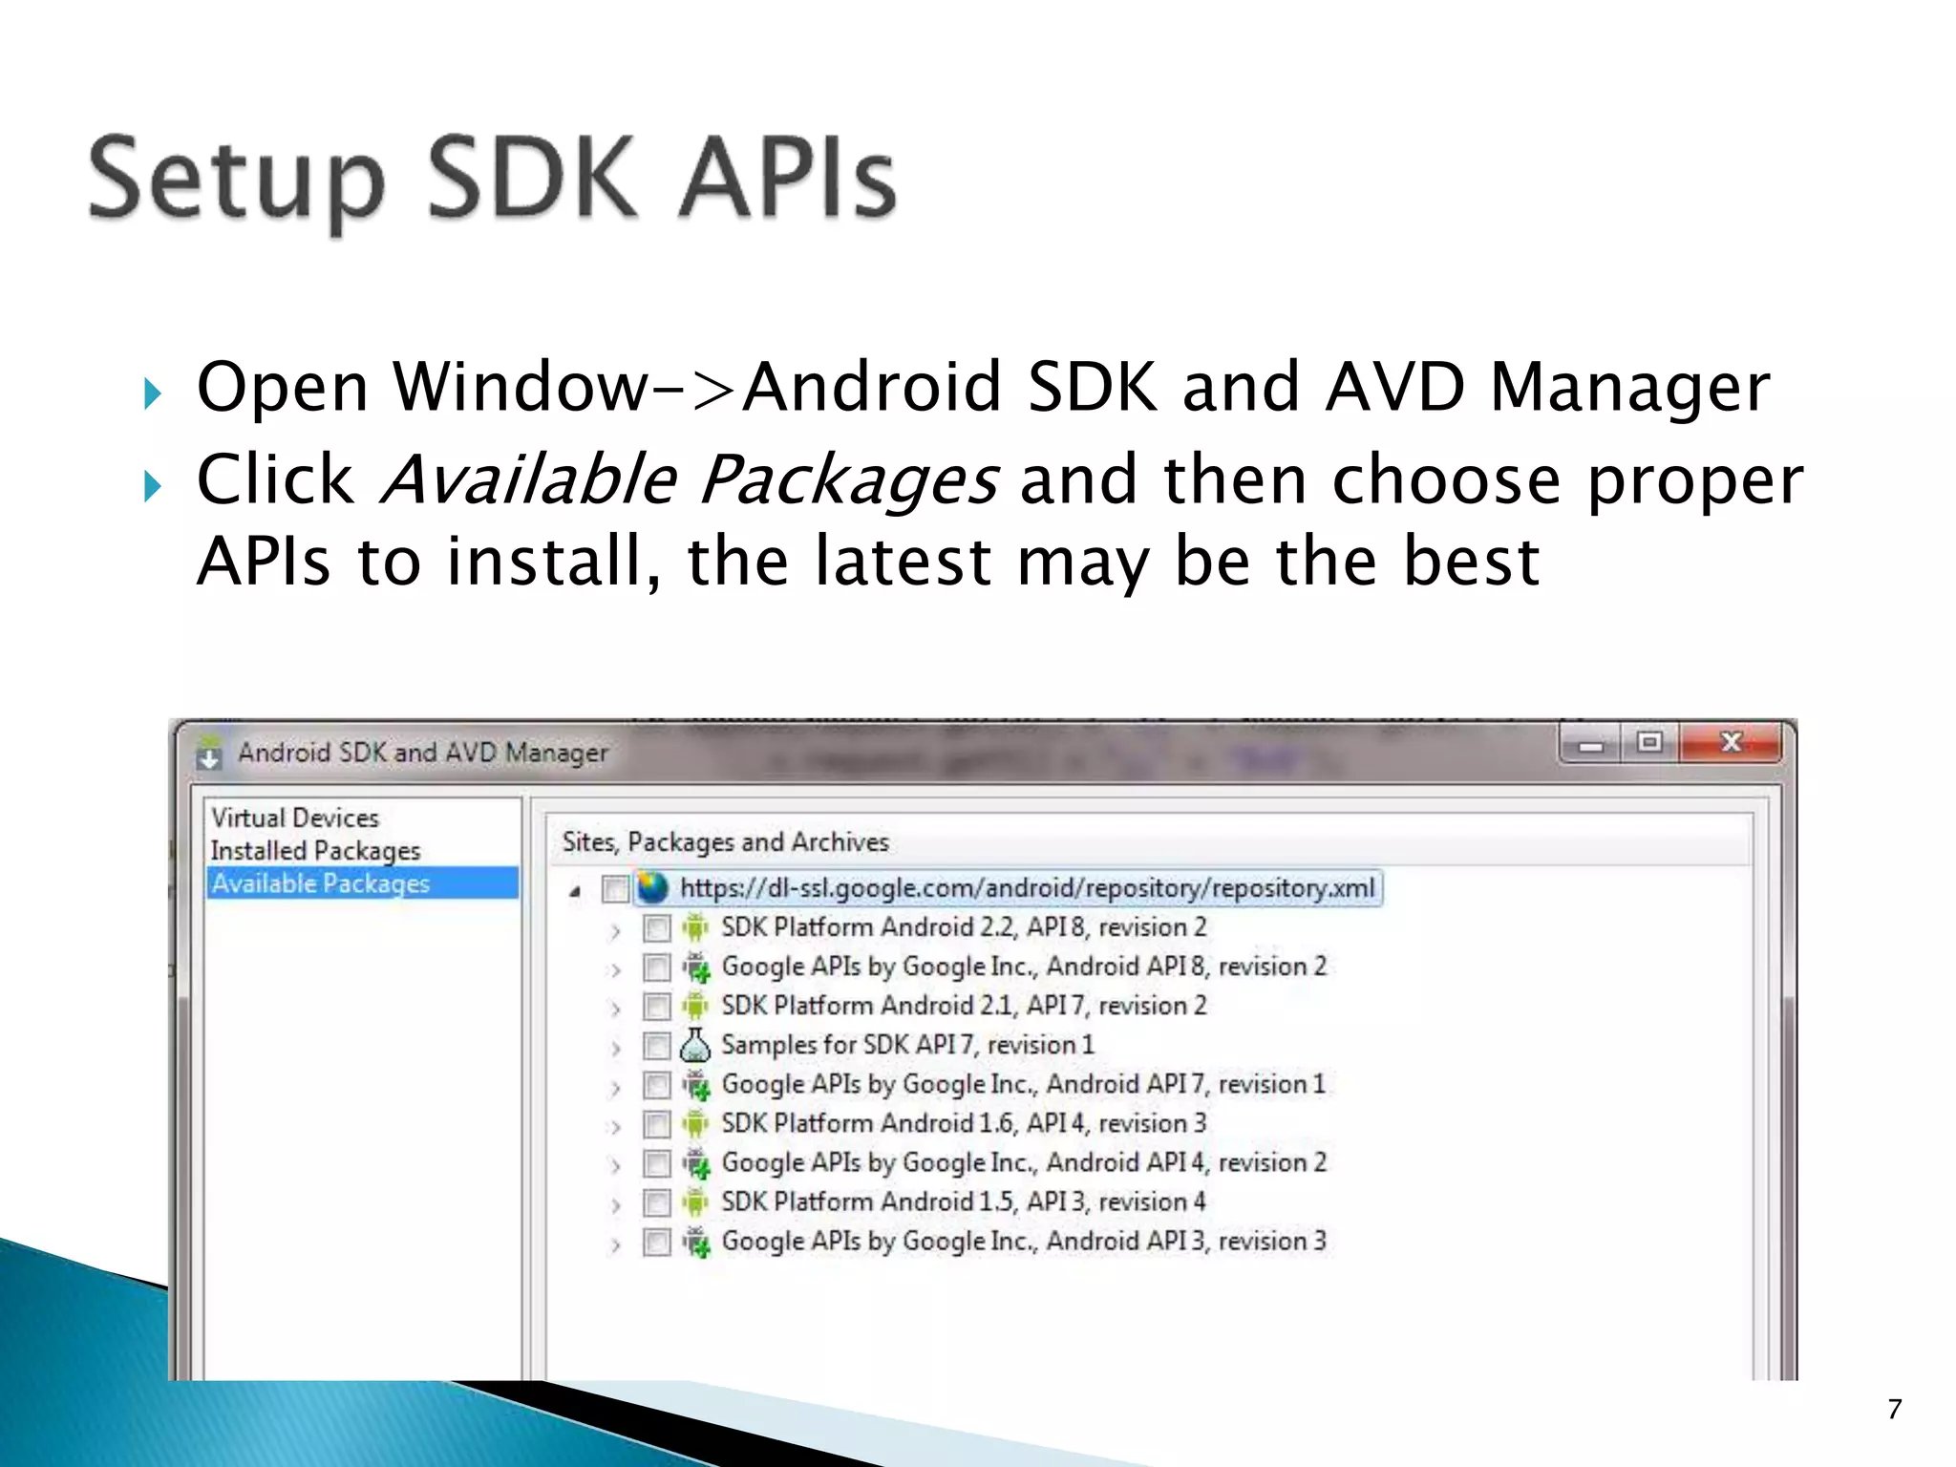The width and height of the screenshot is (1956, 1467).
Task: Minimize the Android SDK and AVD Manager window
Action: point(1591,744)
